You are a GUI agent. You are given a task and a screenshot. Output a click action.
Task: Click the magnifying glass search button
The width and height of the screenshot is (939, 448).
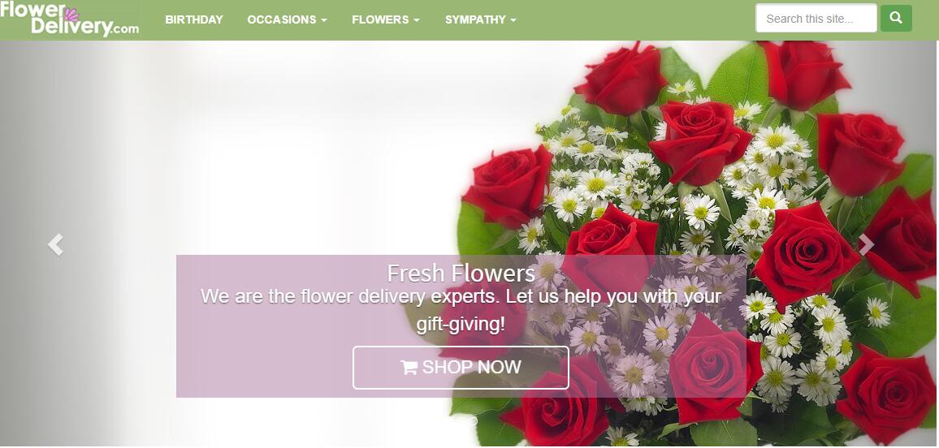pos(896,18)
